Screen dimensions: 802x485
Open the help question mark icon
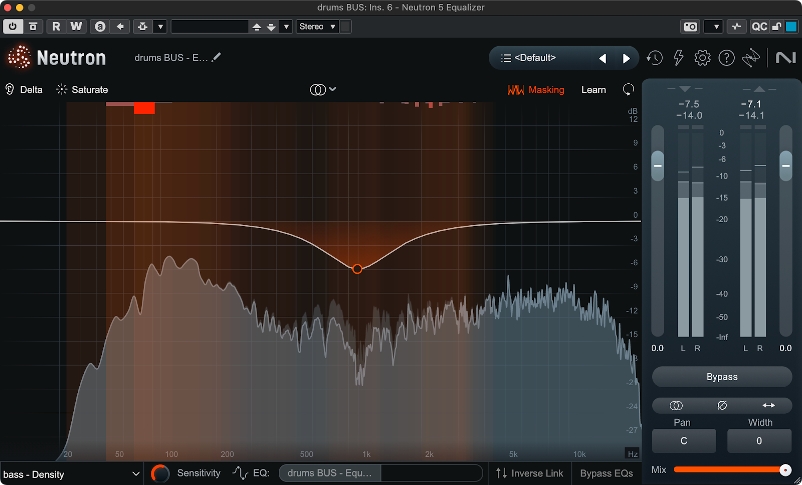(726, 58)
